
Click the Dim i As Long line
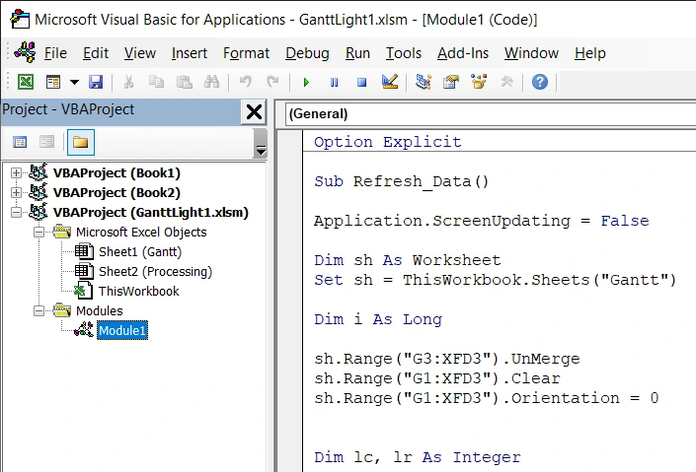click(378, 319)
